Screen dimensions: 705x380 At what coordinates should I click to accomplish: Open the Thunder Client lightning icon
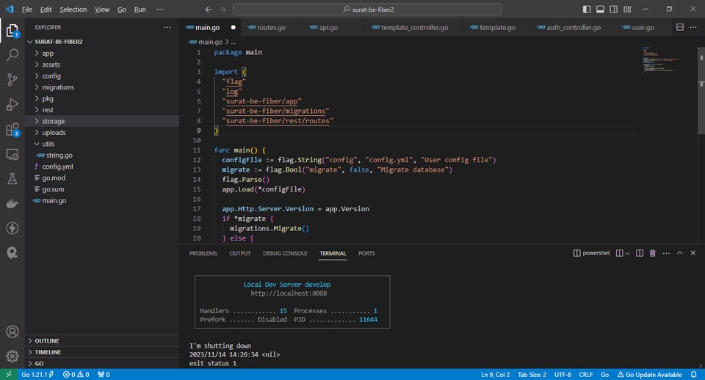[x=12, y=228]
